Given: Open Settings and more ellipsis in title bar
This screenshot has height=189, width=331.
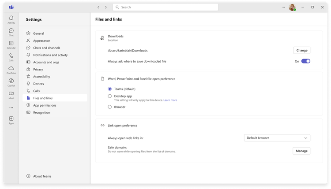Looking at the screenshot, I should pyautogui.click(x=283, y=7).
